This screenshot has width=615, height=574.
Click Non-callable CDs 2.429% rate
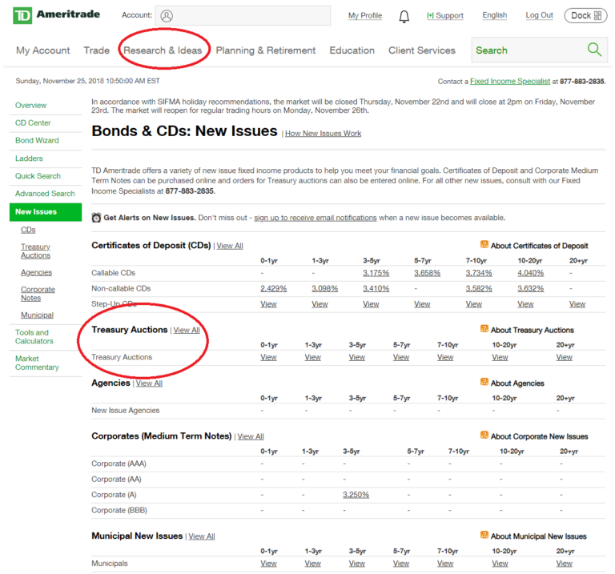(273, 288)
